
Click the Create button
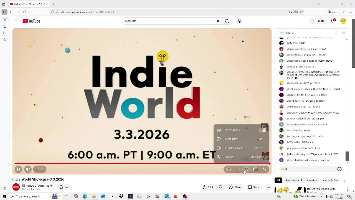(x=318, y=21)
